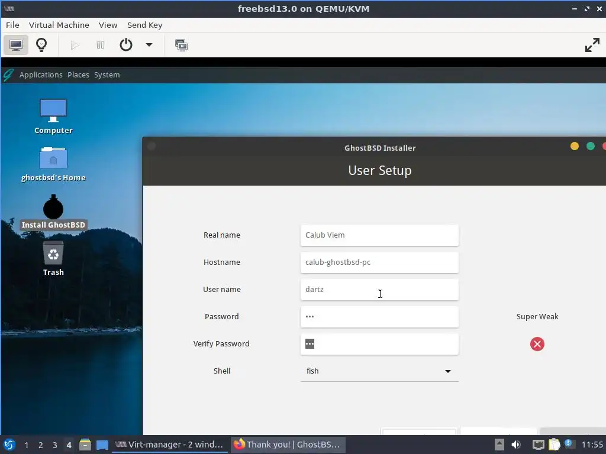This screenshot has width=606, height=454.
Task: Open the View menu
Action: click(x=108, y=25)
